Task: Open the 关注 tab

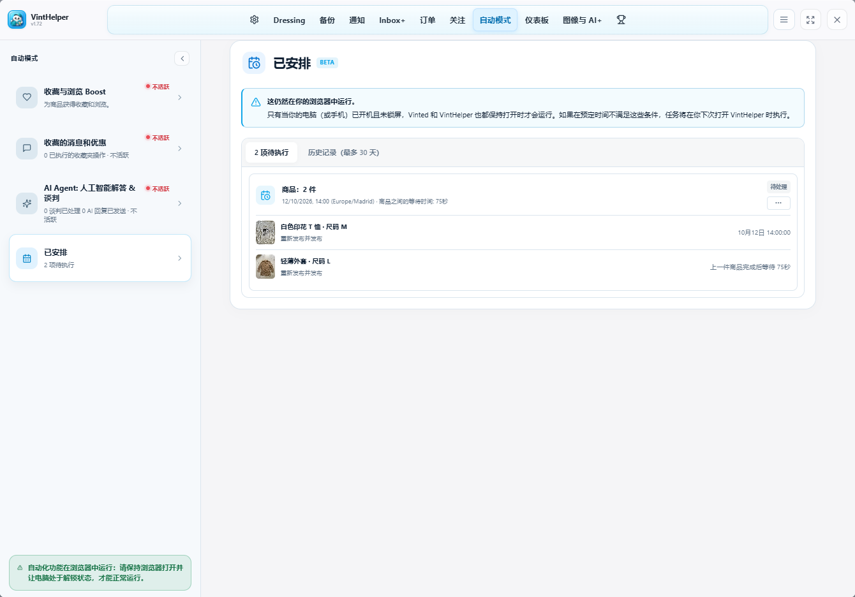Action: 457,20
